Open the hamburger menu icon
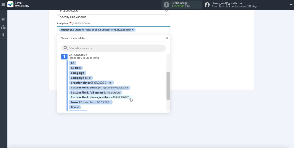The image size is (294, 148). click(x=3, y=4)
